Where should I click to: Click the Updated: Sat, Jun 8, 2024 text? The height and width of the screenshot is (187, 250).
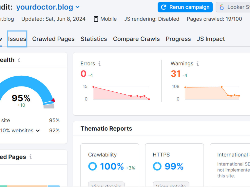pos(53,19)
